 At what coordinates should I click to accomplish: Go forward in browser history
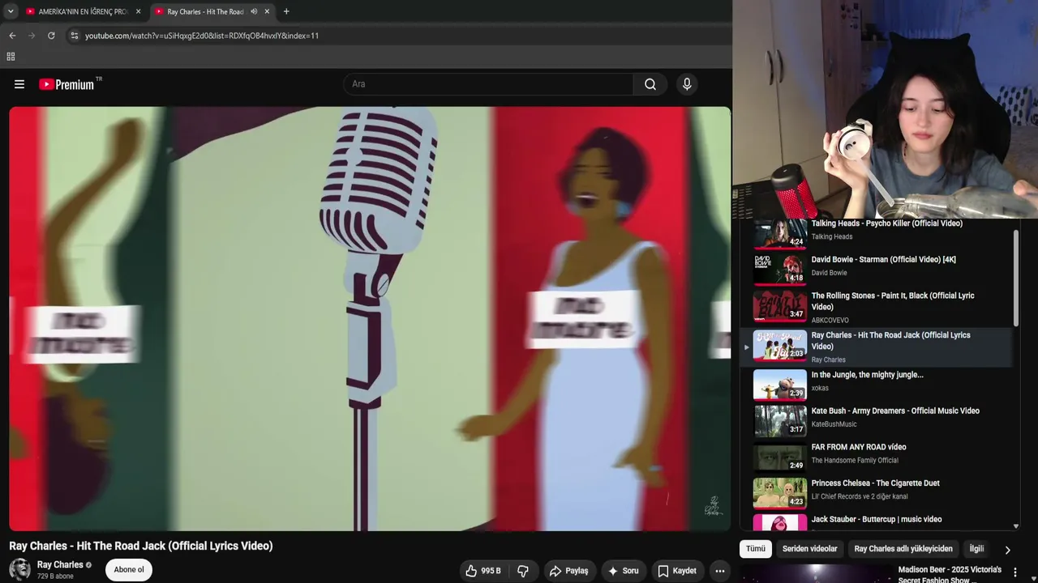click(32, 36)
